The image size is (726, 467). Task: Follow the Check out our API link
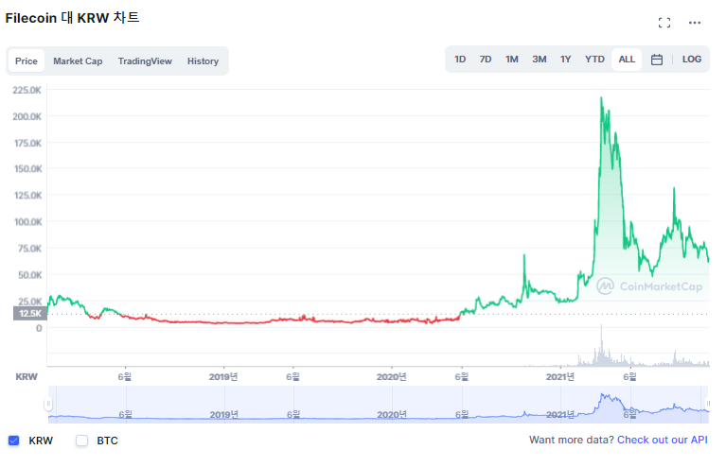click(662, 440)
